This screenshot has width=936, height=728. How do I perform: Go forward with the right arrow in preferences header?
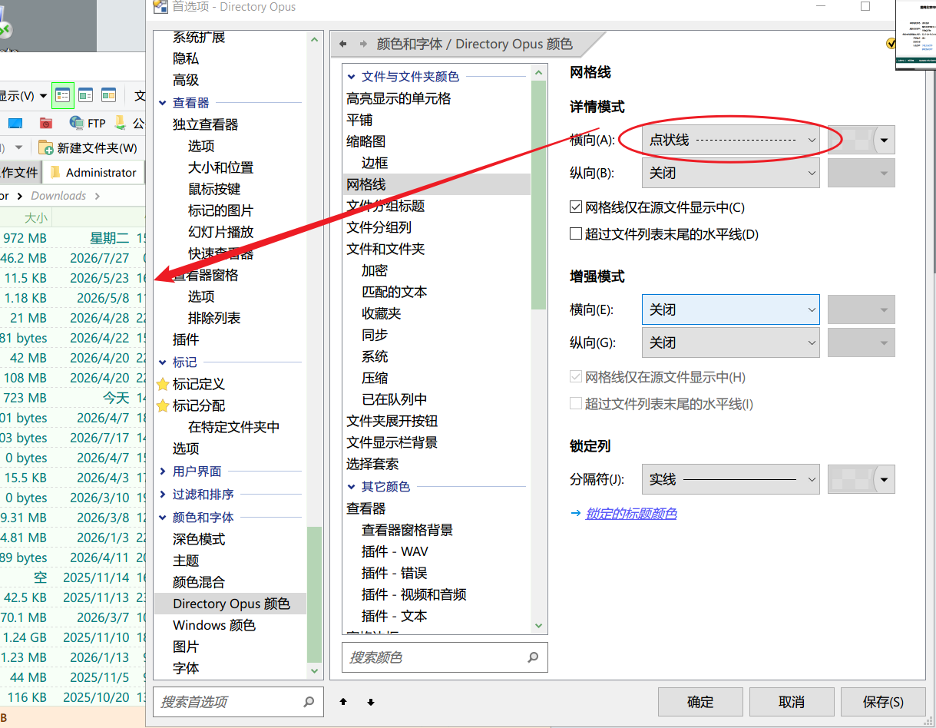click(x=363, y=44)
